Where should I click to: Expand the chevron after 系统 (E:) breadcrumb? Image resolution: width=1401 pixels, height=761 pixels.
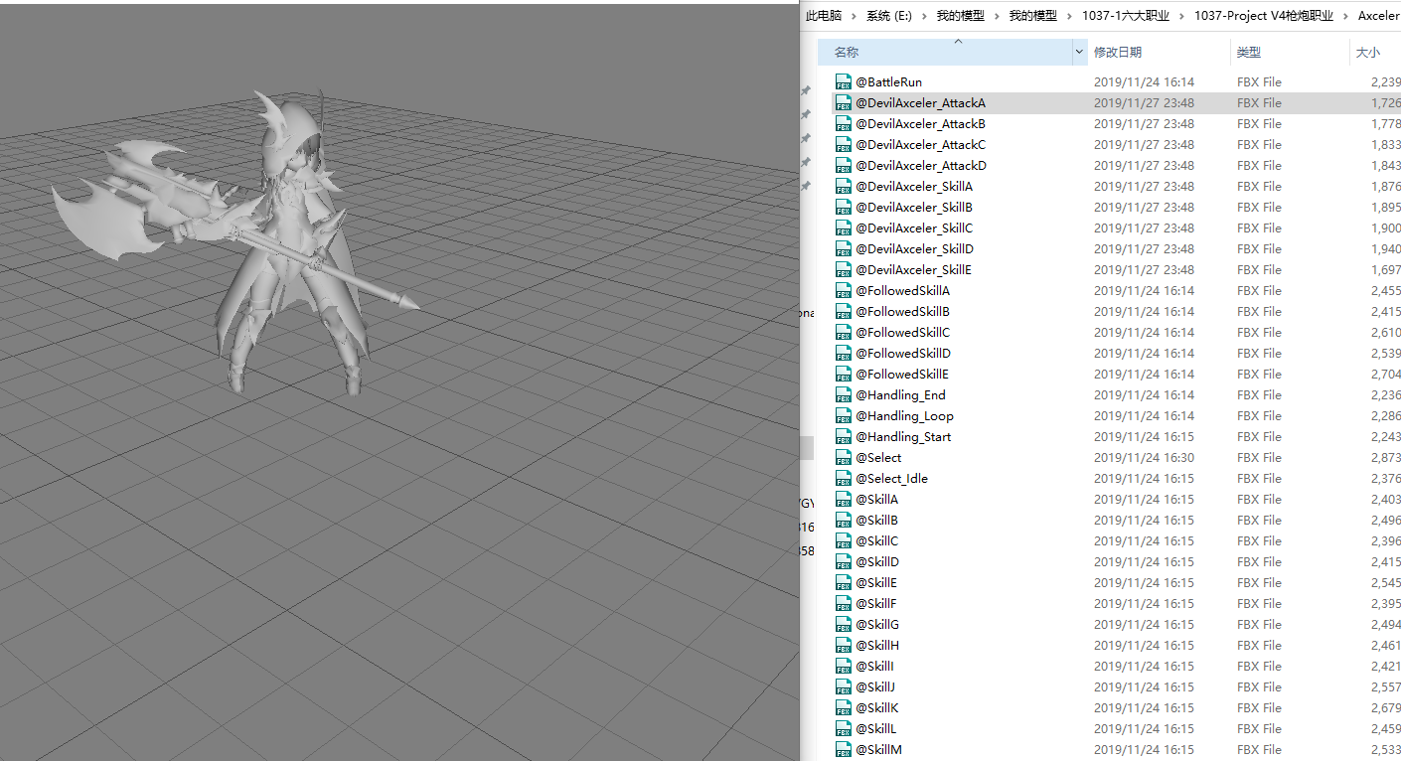point(924,16)
